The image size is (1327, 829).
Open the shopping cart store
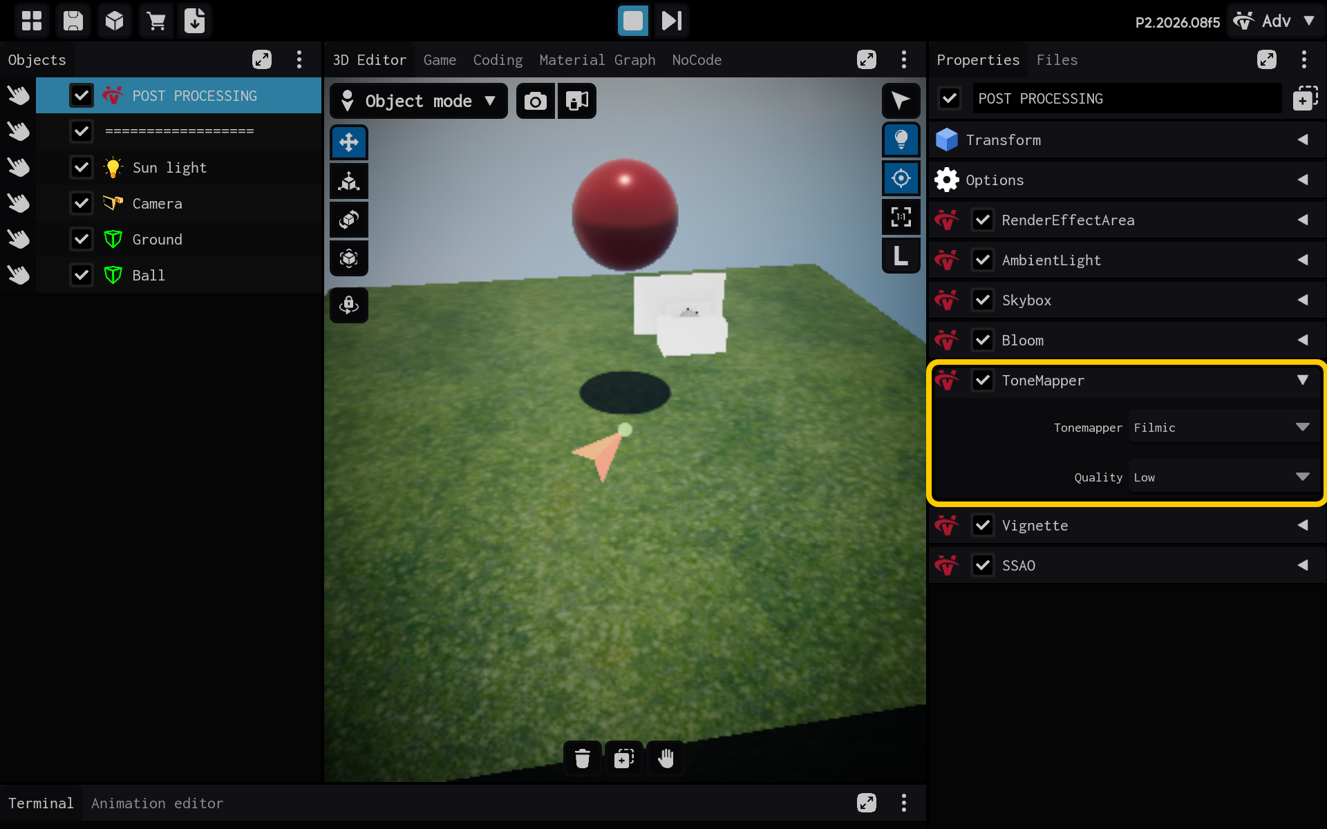[x=156, y=21]
